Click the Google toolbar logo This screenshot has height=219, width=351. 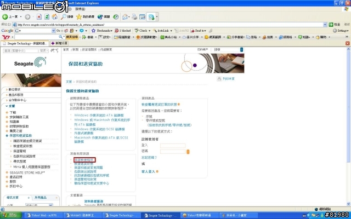[7, 31]
